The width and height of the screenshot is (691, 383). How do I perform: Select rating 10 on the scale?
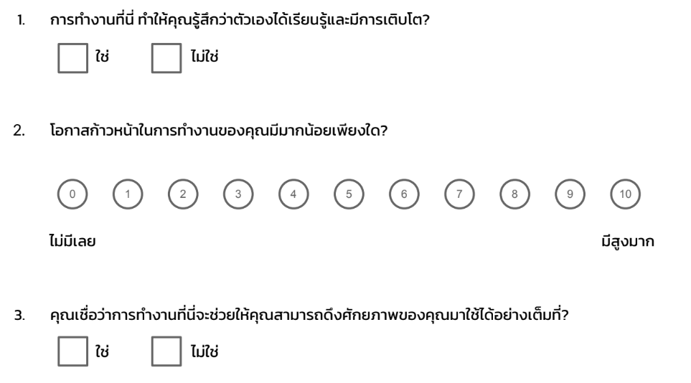click(x=625, y=194)
